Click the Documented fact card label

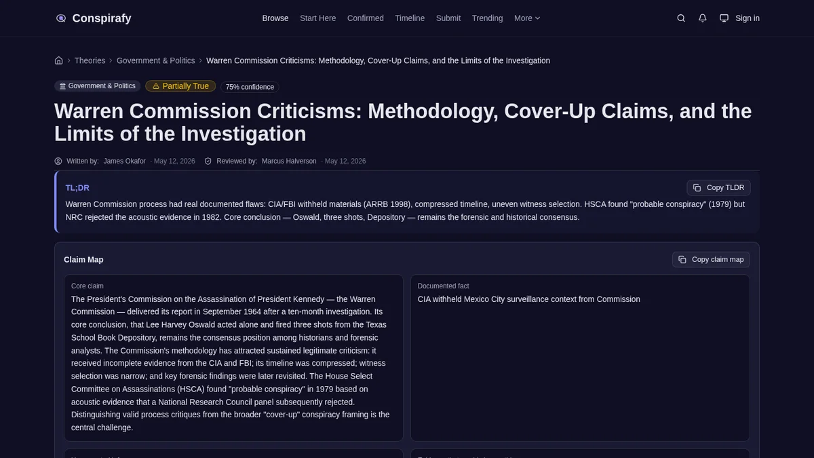[x=444, y=286]
